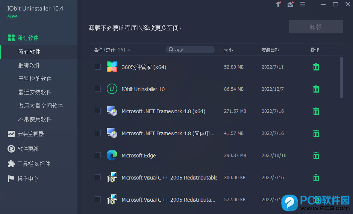Check Visual C++ 2005 Redistributable 300.00 KB checkbox

pos(98,177)
